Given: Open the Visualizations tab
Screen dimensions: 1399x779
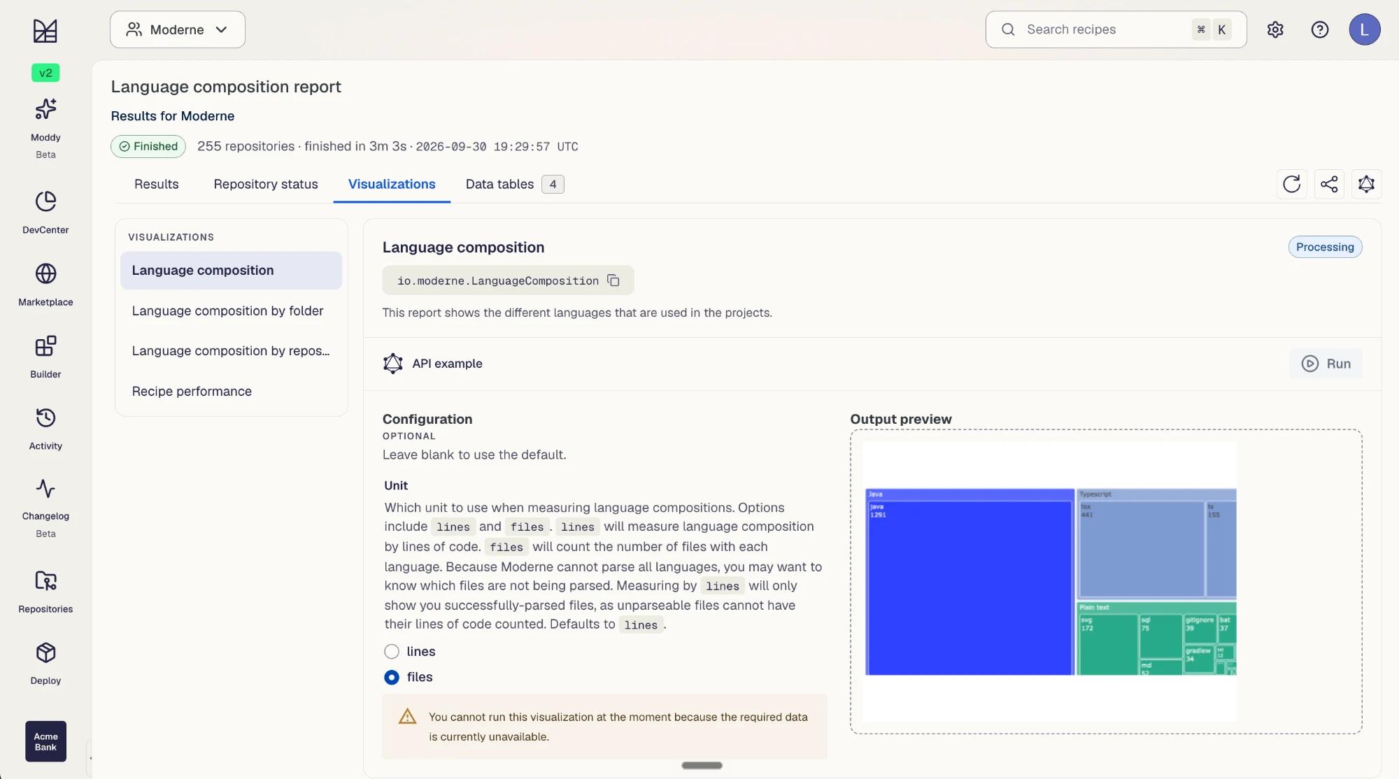Looking at the screenshot, I should pos(392,184).
